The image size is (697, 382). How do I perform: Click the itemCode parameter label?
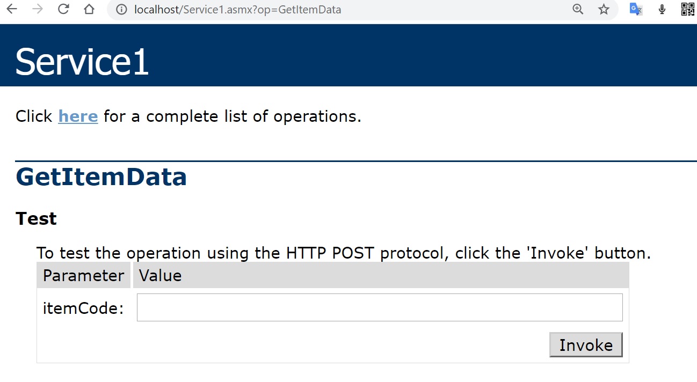click(83, 308)
